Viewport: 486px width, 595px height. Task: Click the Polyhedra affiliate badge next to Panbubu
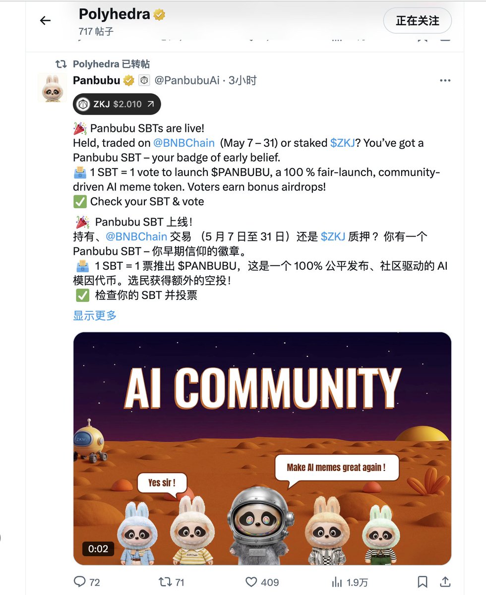click(144, 80)
